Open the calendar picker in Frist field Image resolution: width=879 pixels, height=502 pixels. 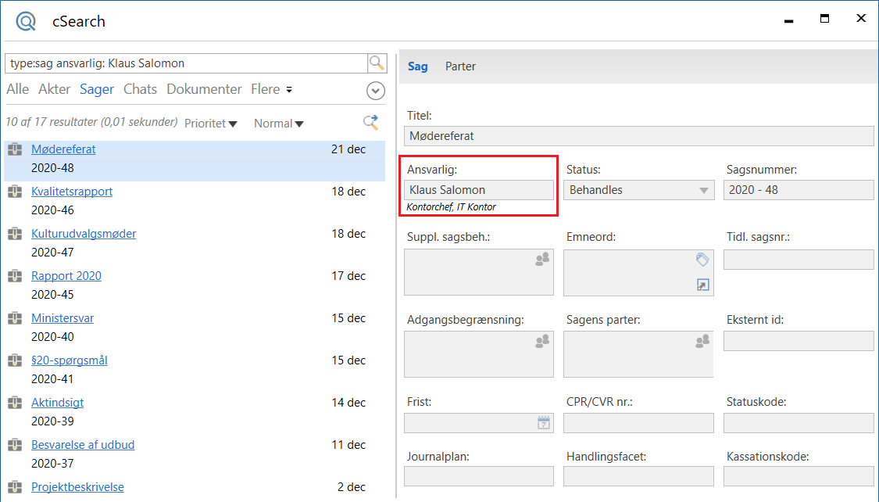544,423
